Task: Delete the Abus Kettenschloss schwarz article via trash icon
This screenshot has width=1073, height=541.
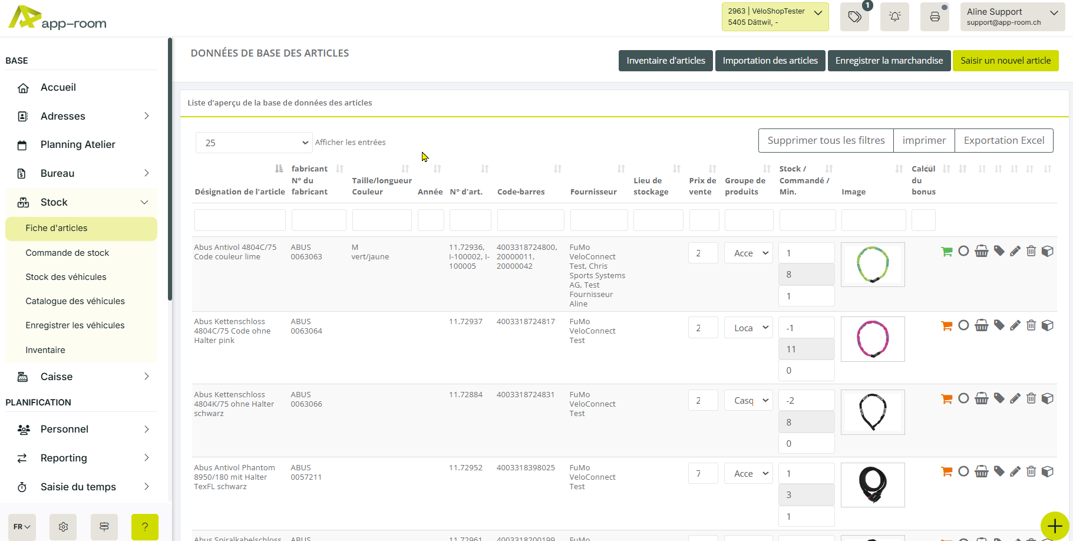Action: pos(1031,398)
